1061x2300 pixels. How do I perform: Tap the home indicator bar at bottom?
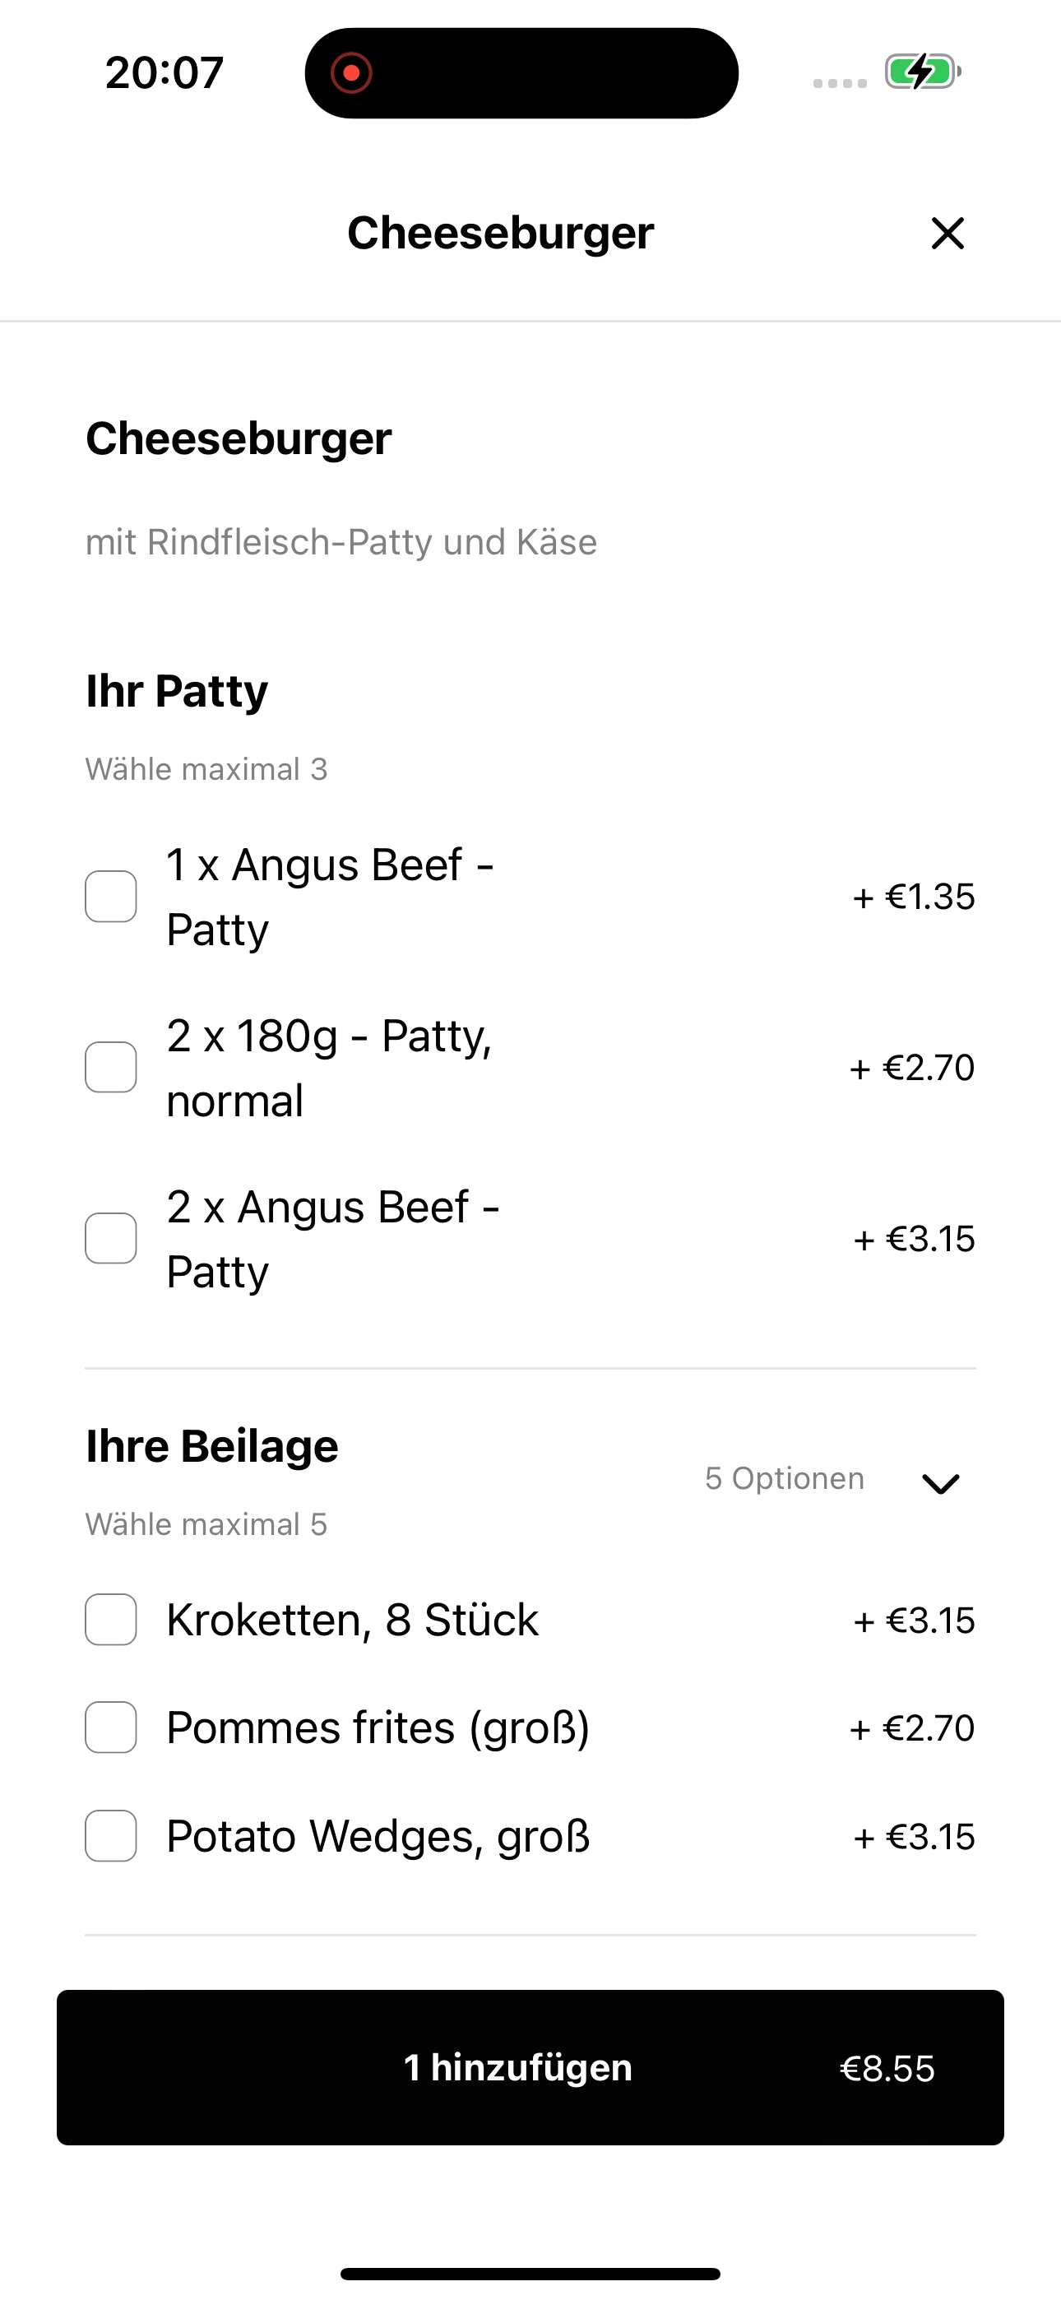[x=530, y=2274]
